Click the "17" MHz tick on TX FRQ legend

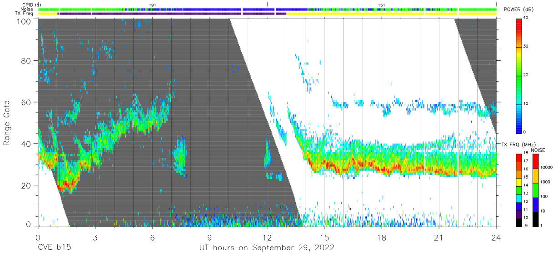(x=526, y=161)
